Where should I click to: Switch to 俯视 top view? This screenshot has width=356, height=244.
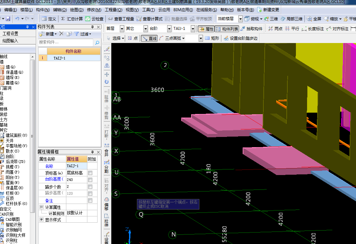tap(252, 19)
